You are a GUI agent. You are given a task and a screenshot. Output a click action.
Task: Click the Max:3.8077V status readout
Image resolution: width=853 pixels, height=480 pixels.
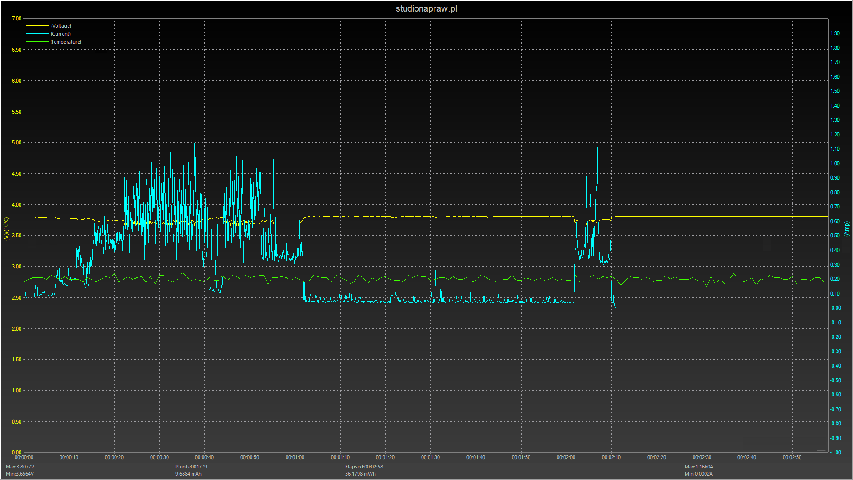[20, 467]
